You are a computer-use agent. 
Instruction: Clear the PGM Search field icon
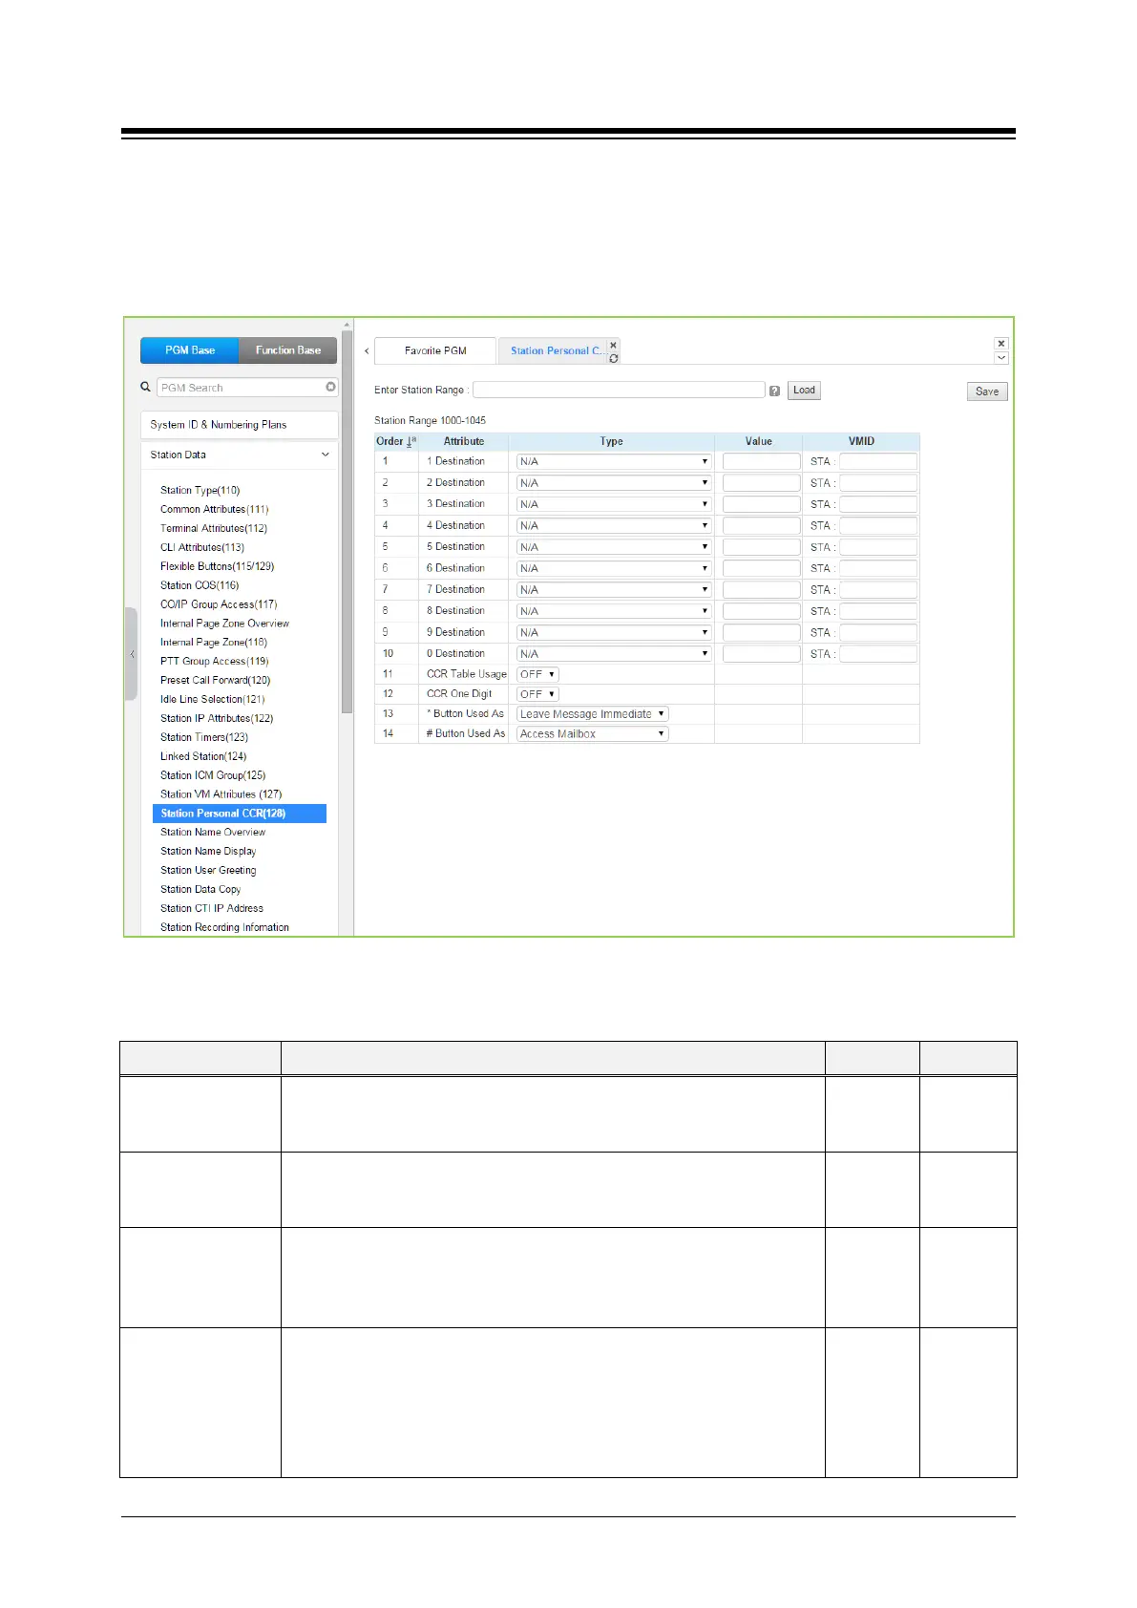click(x=330, y=388)
